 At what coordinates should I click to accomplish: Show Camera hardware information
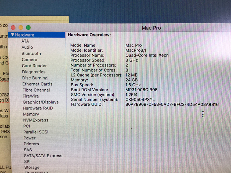[x=29, y=60]
